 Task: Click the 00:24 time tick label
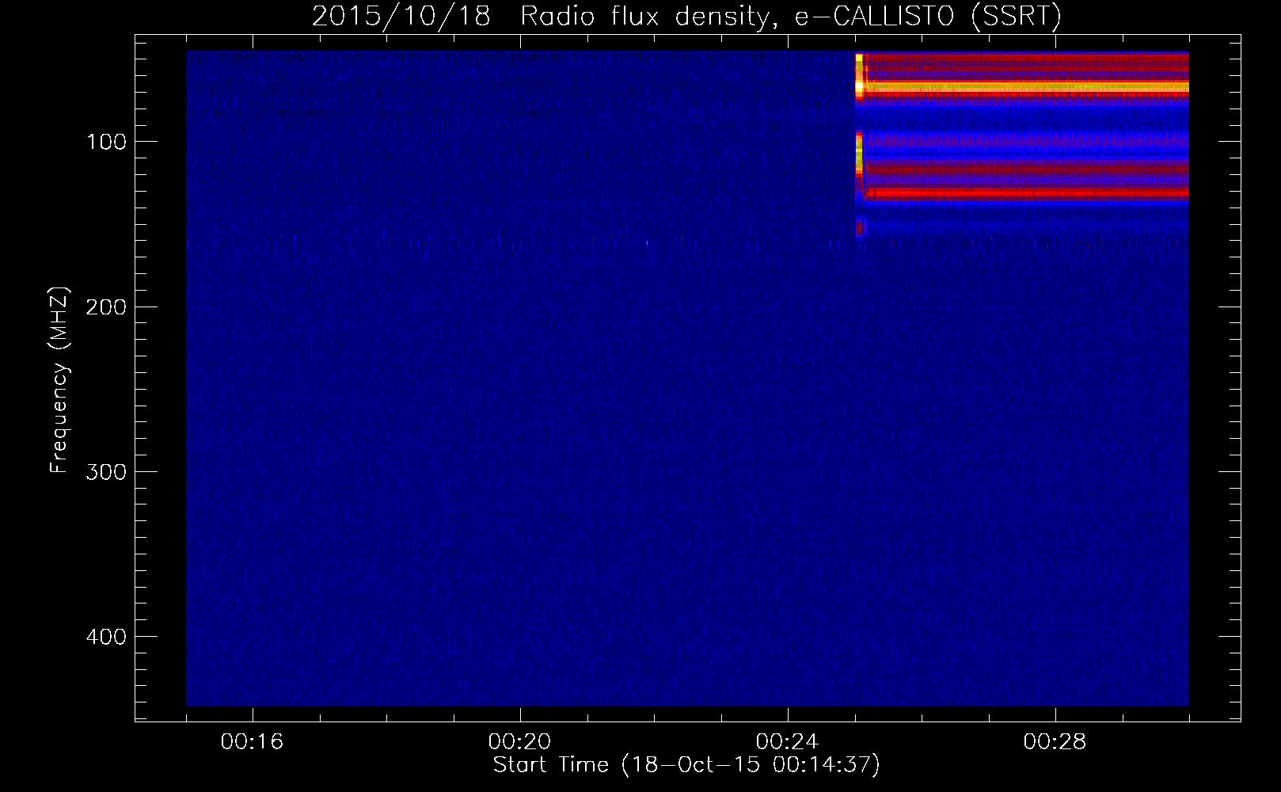787,742
